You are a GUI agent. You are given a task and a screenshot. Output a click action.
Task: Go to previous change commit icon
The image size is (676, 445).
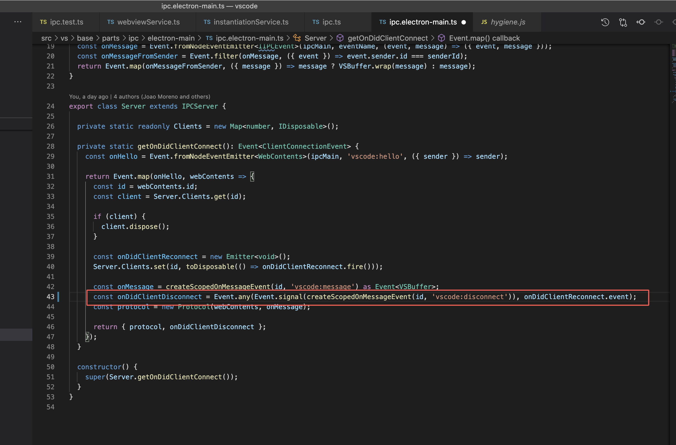[x=641, y=22]
